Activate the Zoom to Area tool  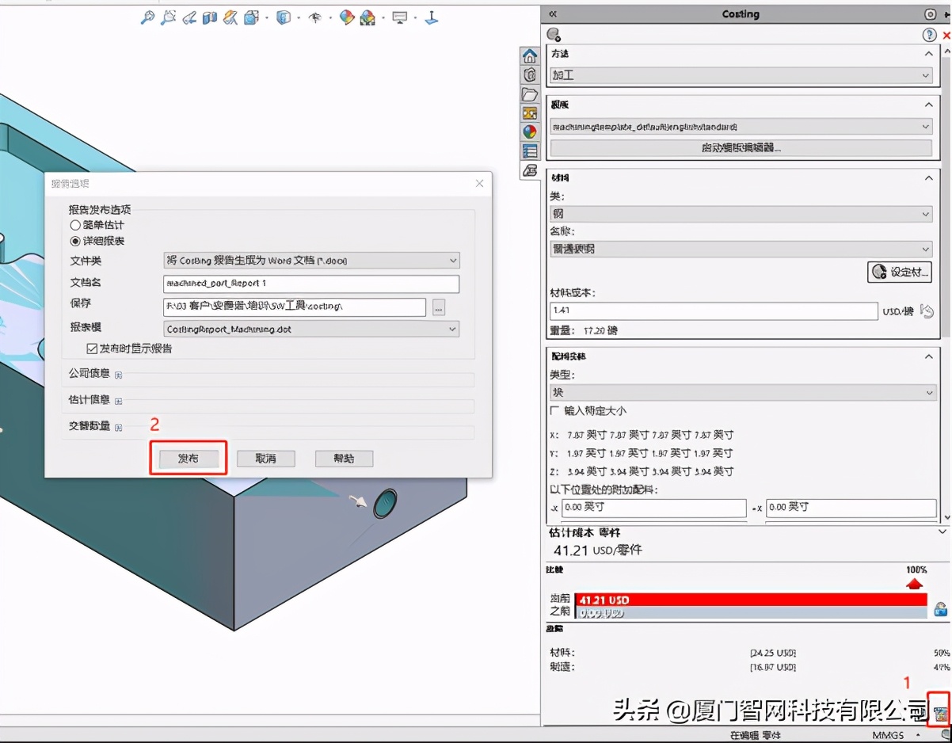168,17
